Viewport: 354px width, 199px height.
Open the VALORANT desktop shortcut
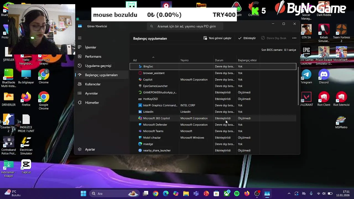pos(306,99)
